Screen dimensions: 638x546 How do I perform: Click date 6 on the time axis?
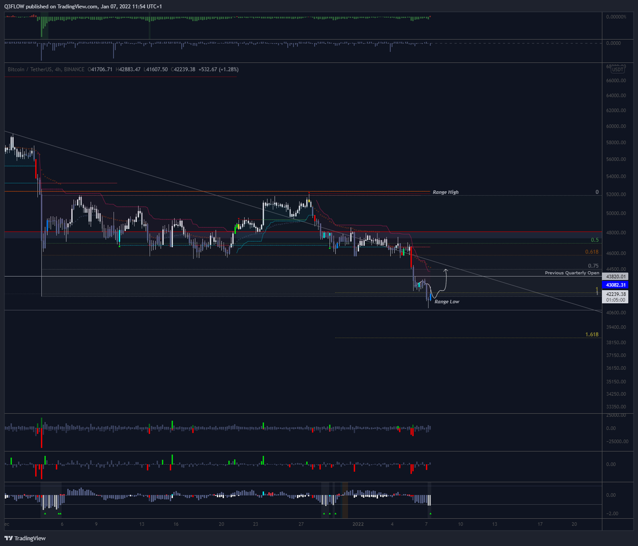click(62, 524)
